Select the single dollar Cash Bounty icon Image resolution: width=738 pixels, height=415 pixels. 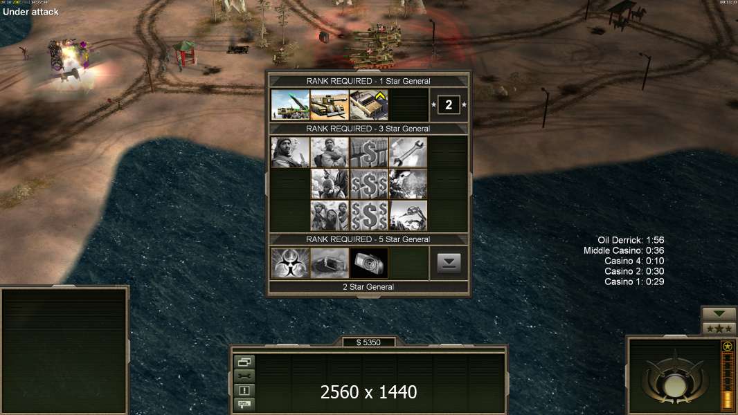(x=369, y=152)
